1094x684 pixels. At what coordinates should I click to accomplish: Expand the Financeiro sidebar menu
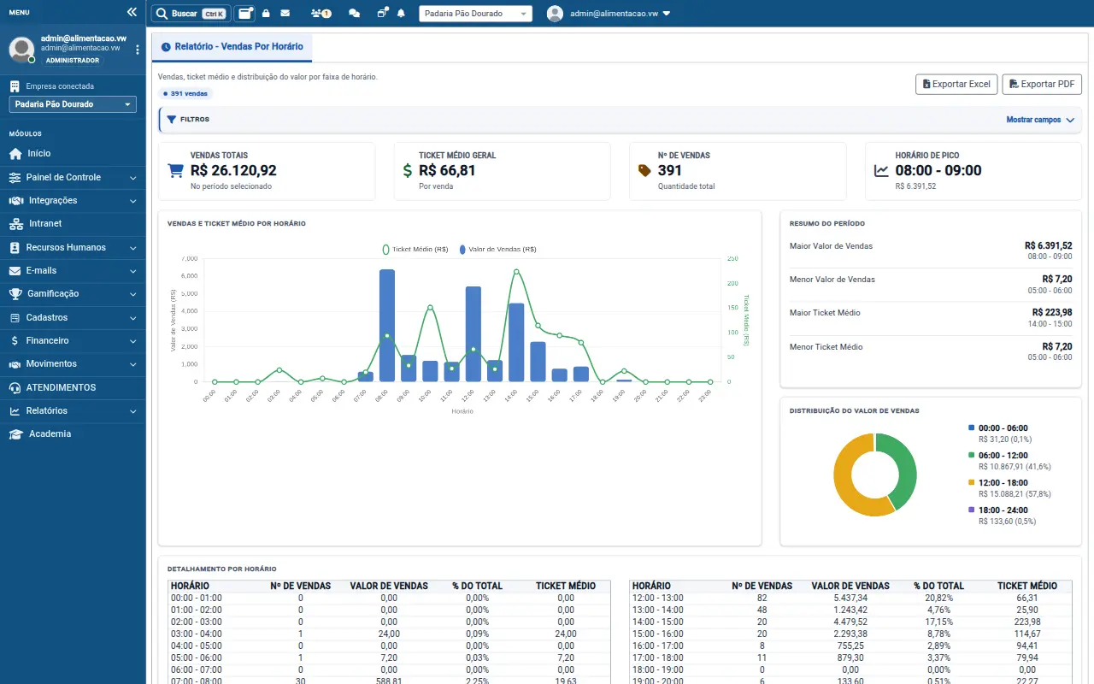pyautogui.click(x=73, y=340)
